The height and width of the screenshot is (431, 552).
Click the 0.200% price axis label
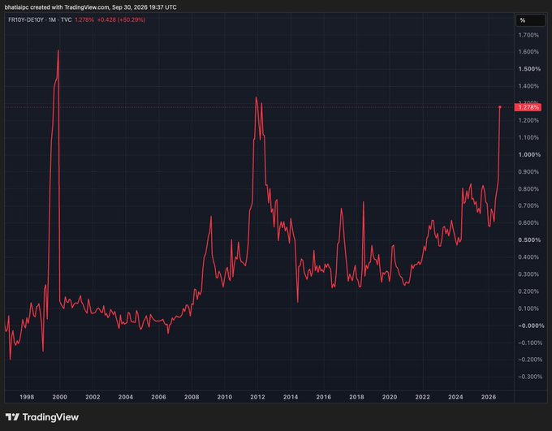click(528, 291)
